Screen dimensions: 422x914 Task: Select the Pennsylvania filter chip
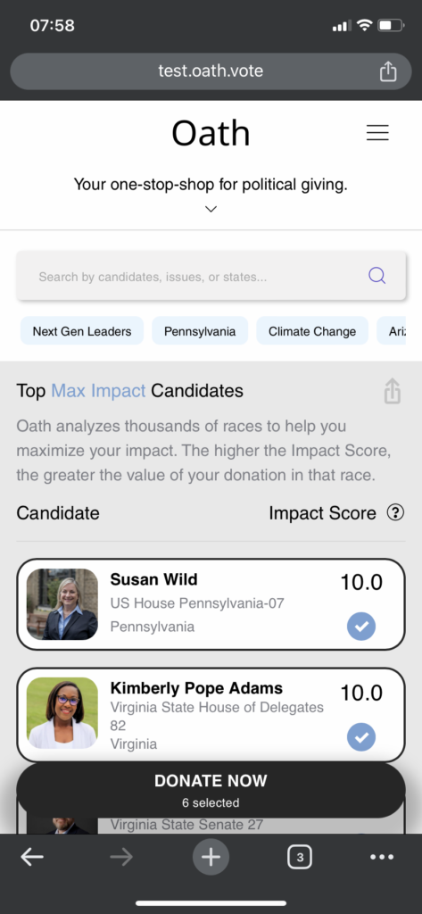(x=200, y=331)
